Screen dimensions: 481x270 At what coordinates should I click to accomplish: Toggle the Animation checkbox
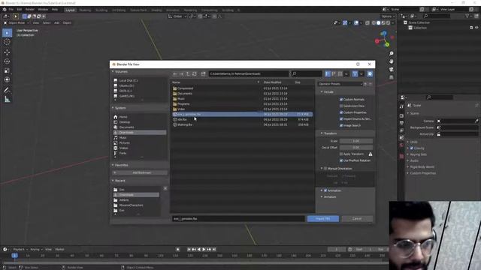(x=325, y=190)
